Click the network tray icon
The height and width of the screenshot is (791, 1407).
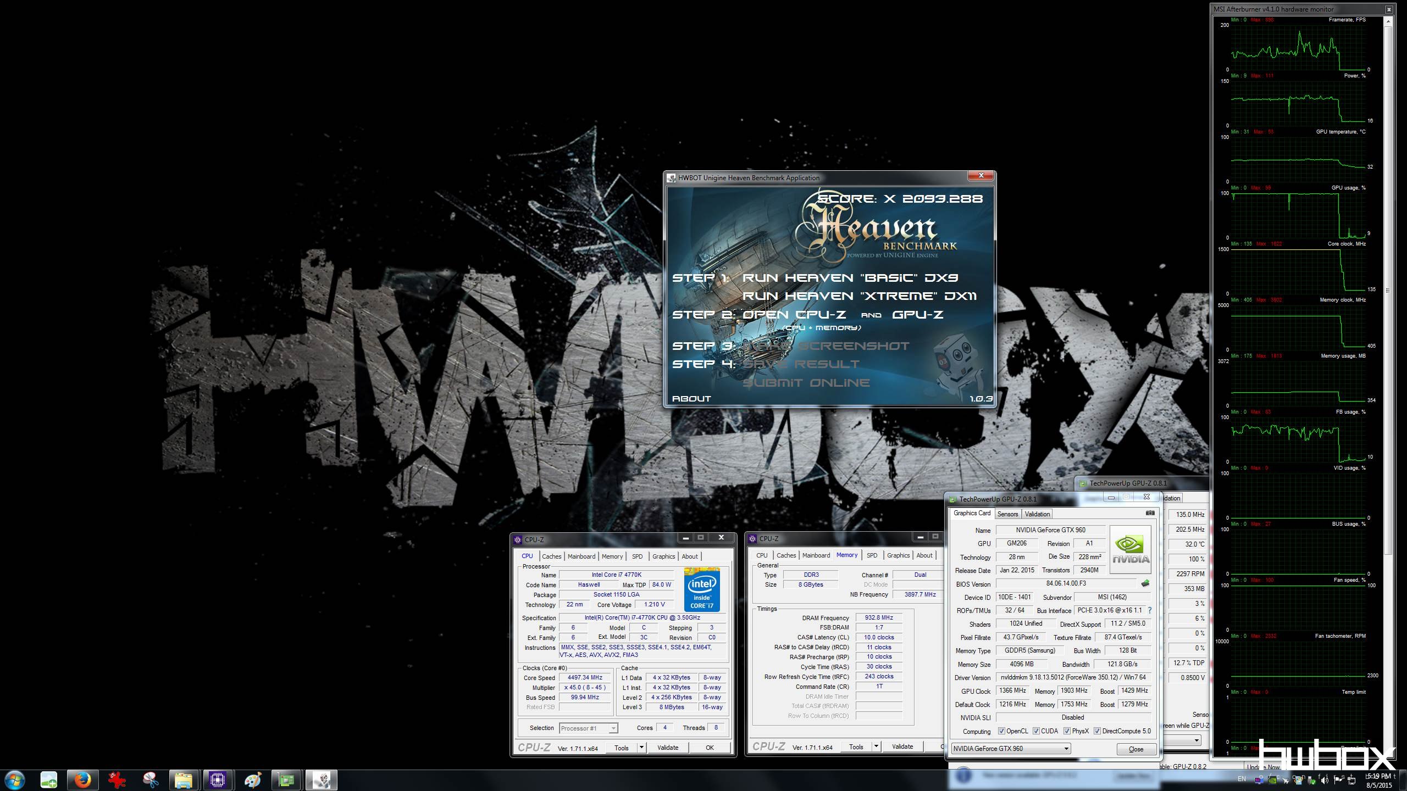coord(1351,780)
